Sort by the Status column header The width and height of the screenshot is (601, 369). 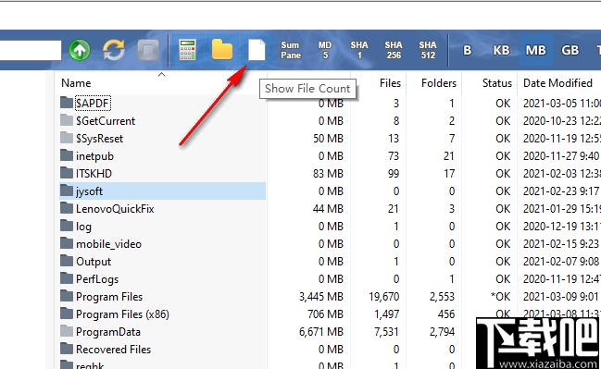pos(497,83)
